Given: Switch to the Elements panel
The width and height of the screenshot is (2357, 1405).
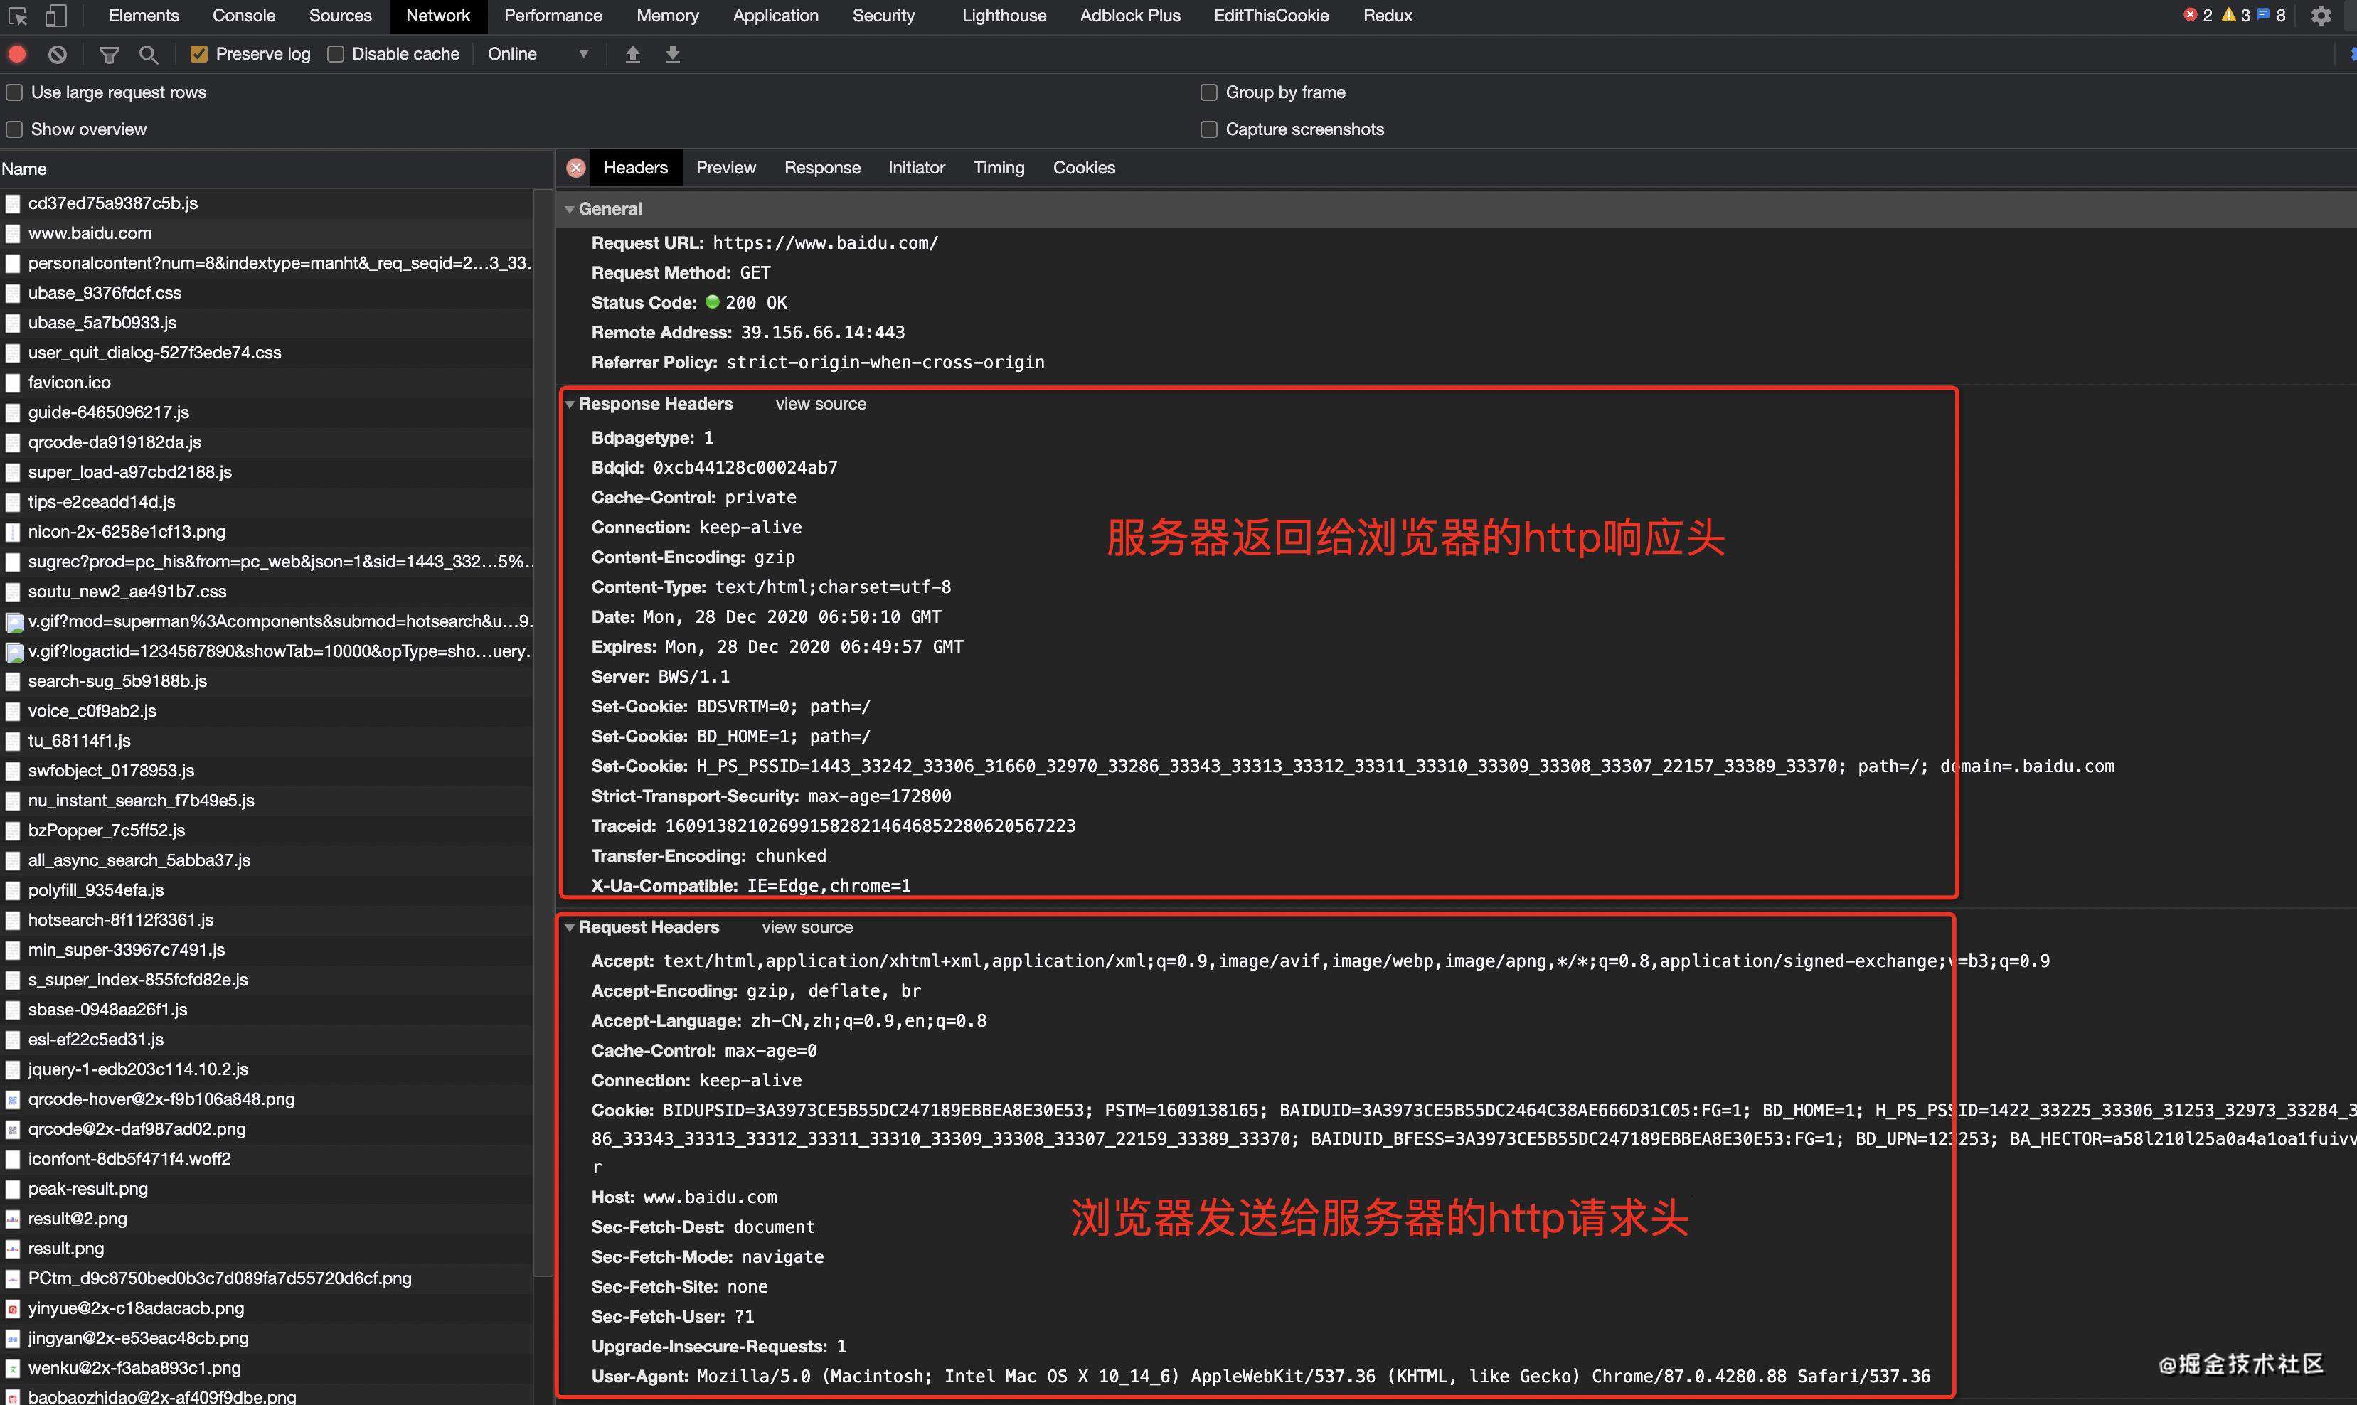Looking at the screenshot, I should 144,15.
